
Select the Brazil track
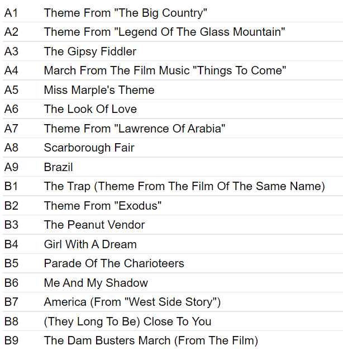coord(58,167)
